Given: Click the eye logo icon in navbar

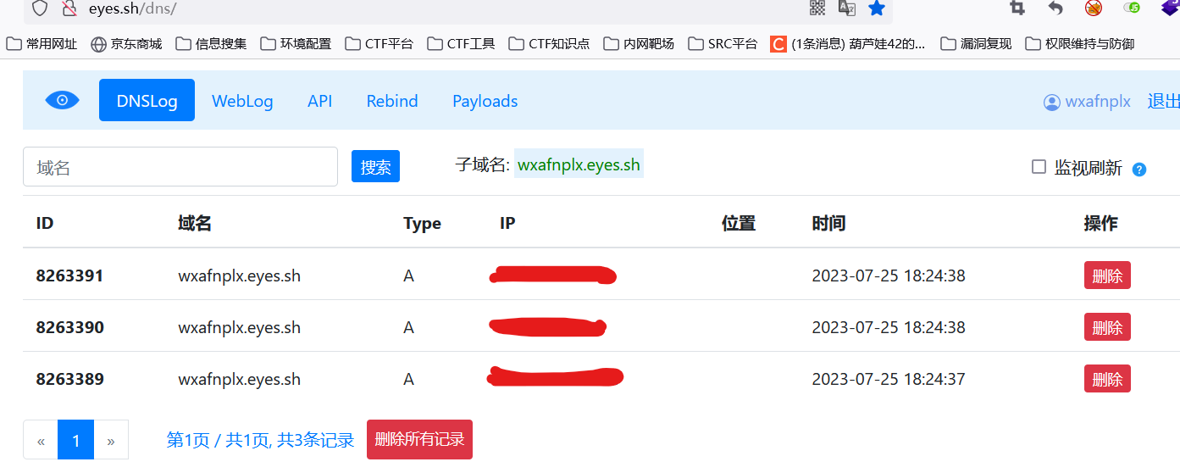Looking at the screenshot, I should 62,101.
